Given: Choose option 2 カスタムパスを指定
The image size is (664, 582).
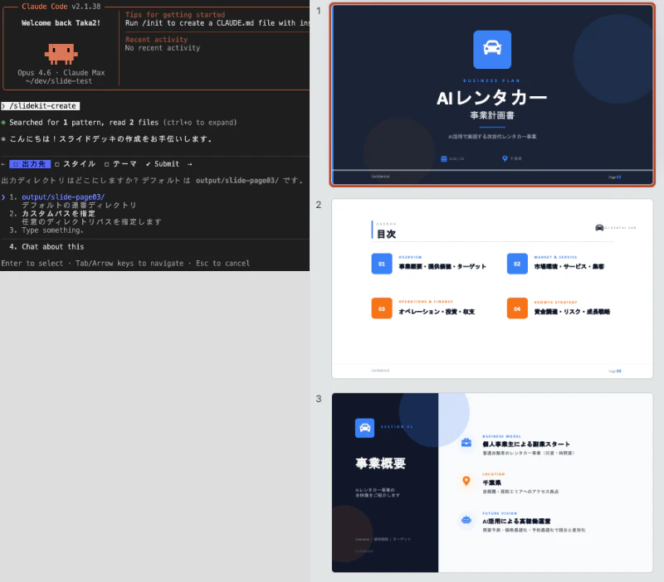Looking at the screenshot, I should [58, 214].
